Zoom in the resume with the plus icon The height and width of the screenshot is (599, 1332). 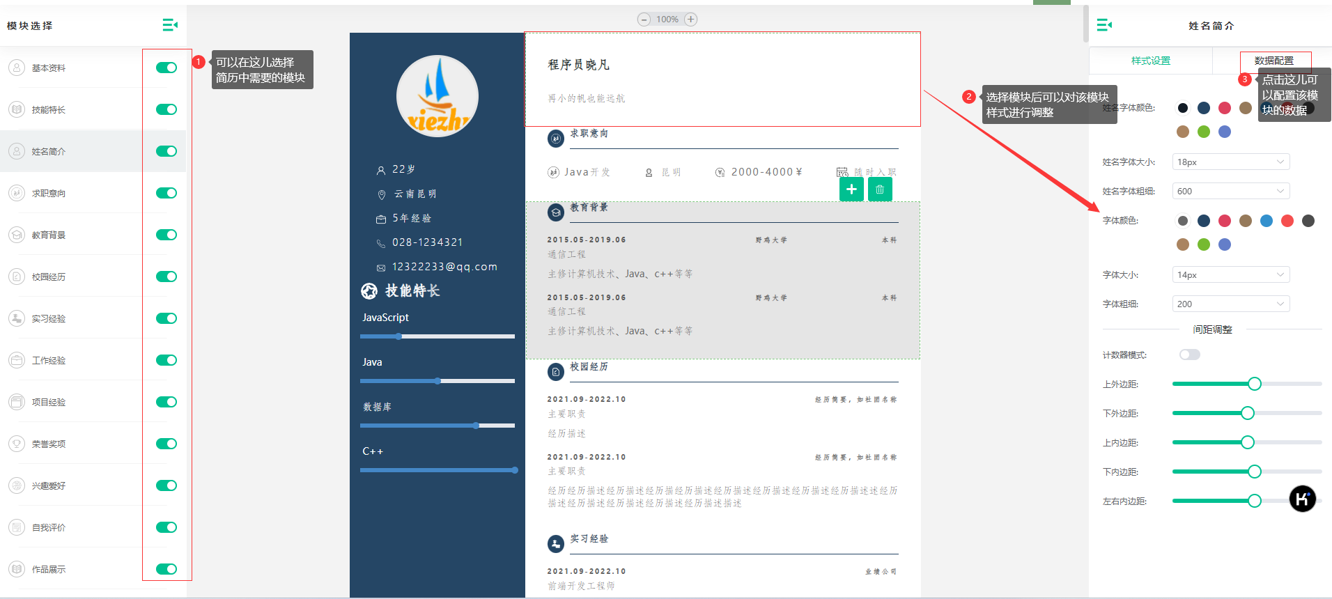tap(690, 20)
